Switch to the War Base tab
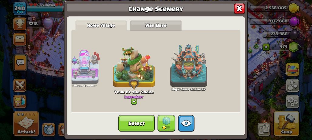 156,25
